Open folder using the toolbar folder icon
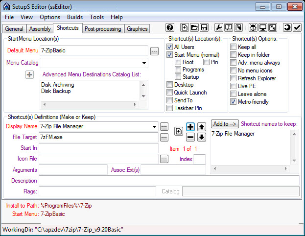305x236 pixels. point(194,27)
